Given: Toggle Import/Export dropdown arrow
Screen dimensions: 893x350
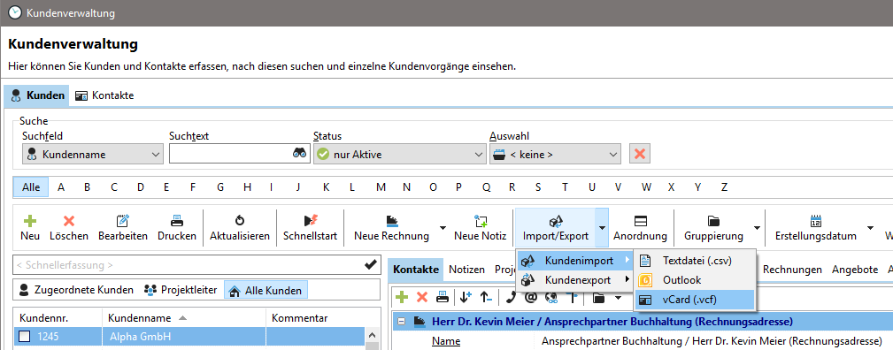Looking at the screenshot, I should (602, 227).
